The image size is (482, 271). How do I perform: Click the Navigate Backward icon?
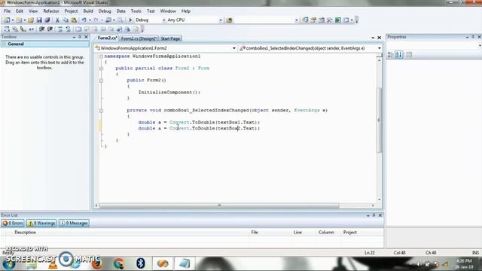click(108, 20)
